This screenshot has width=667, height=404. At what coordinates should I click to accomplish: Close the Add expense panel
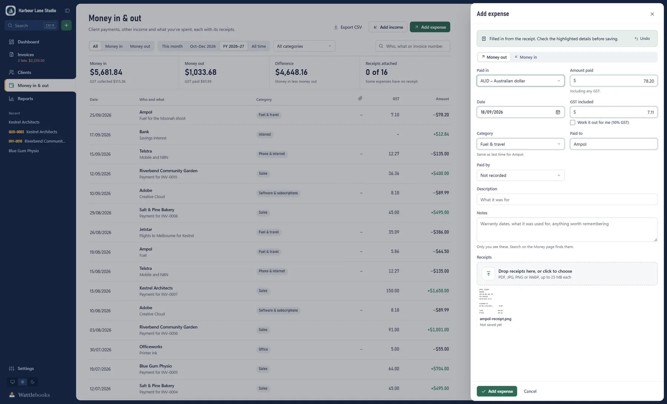tap(652, 14)
